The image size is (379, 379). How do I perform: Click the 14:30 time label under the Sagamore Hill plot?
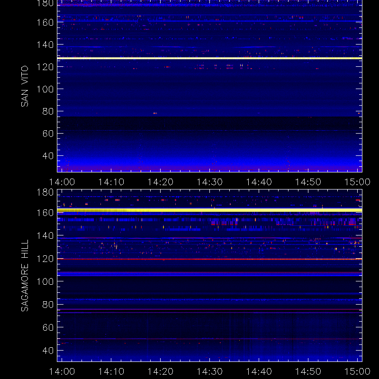209,371
